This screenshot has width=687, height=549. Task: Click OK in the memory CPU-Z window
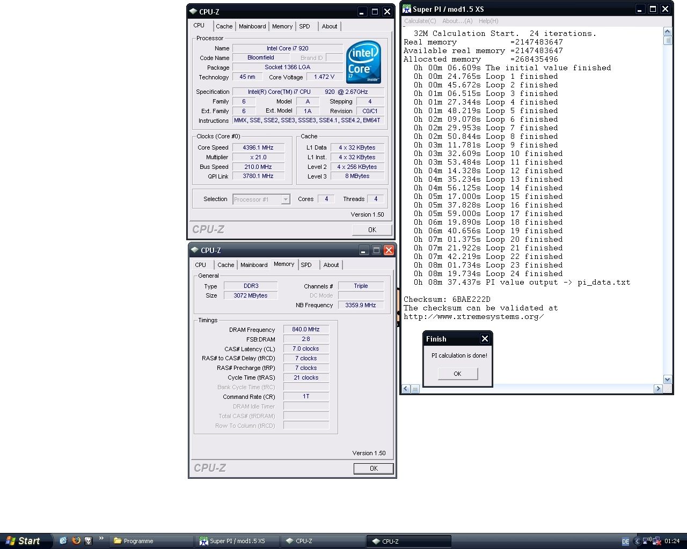coord(374,468)
